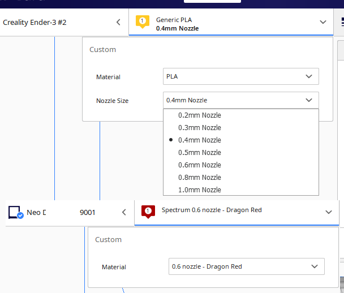Click the Creality Ender-3 #2 printer name
Viewport: 344px width, 293px height.
(35, 22)
